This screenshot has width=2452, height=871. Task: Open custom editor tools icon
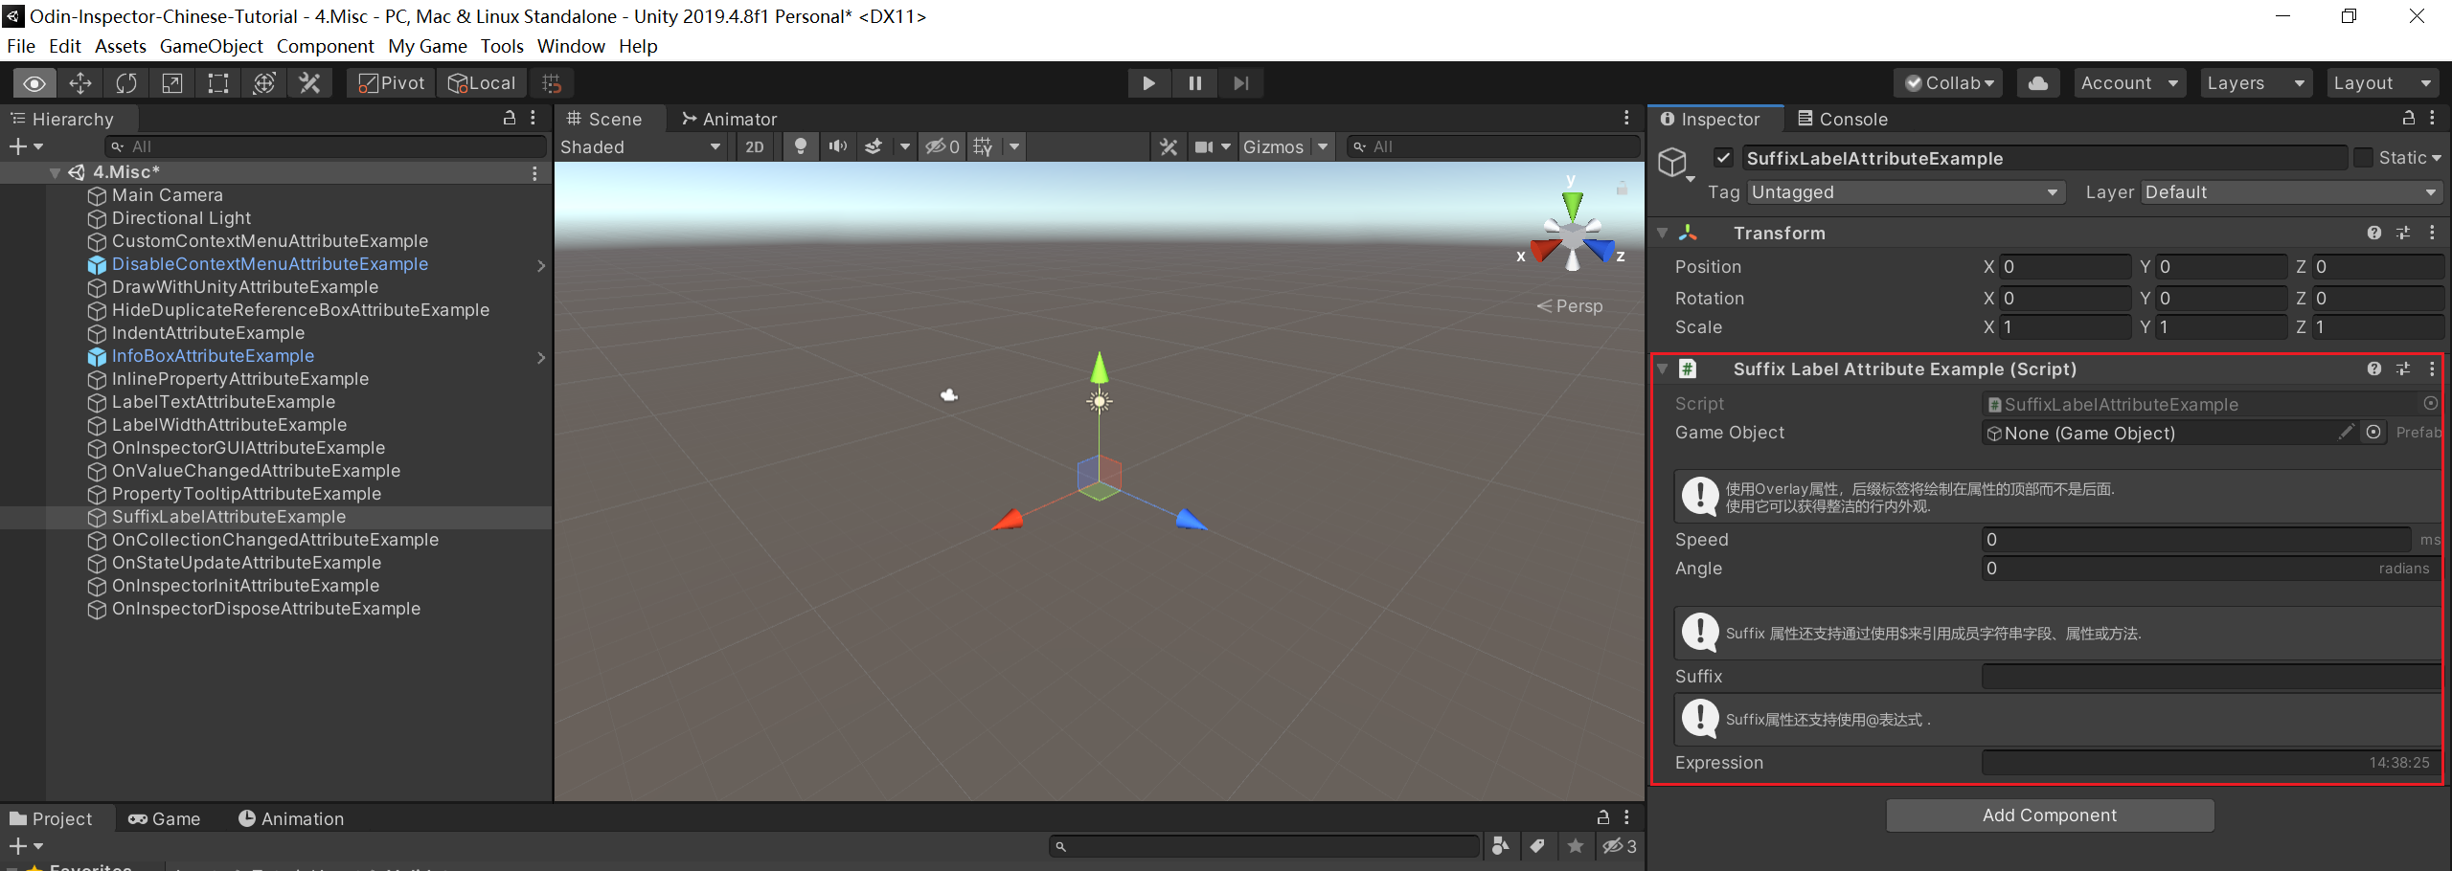point(309,83)
